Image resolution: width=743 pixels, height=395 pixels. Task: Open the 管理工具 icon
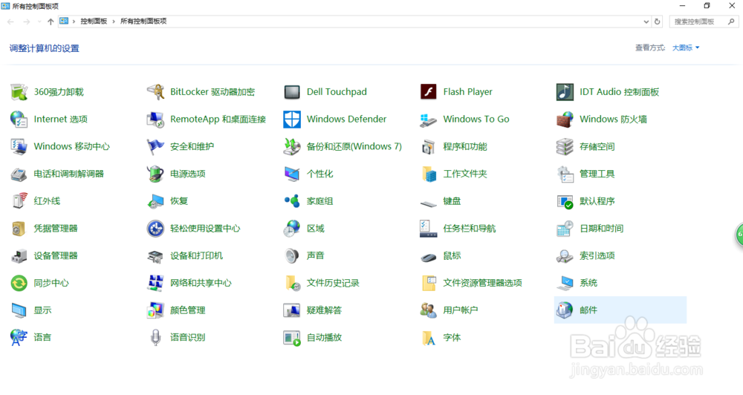(x=565, y=174)
